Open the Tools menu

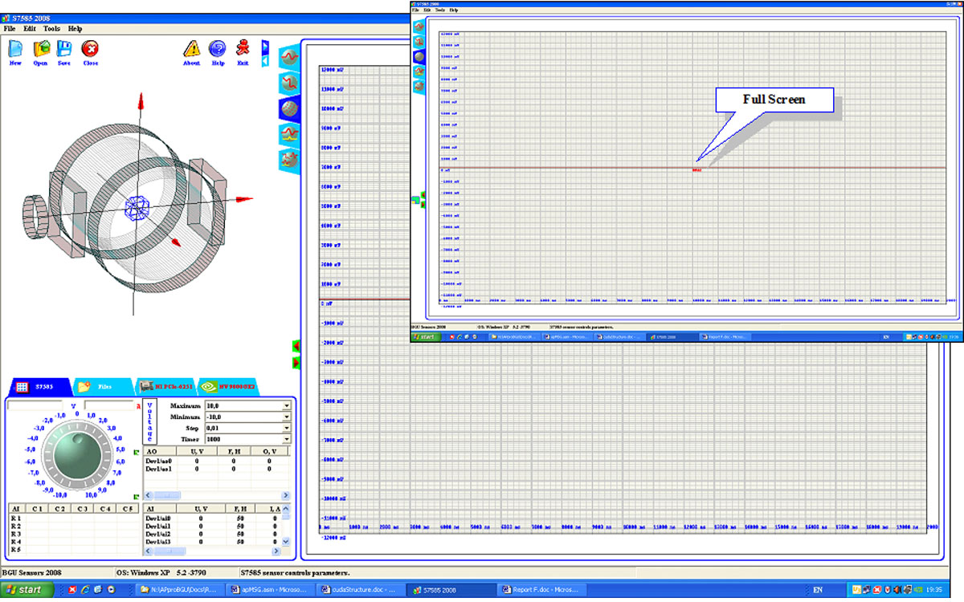tap(51, 28)
